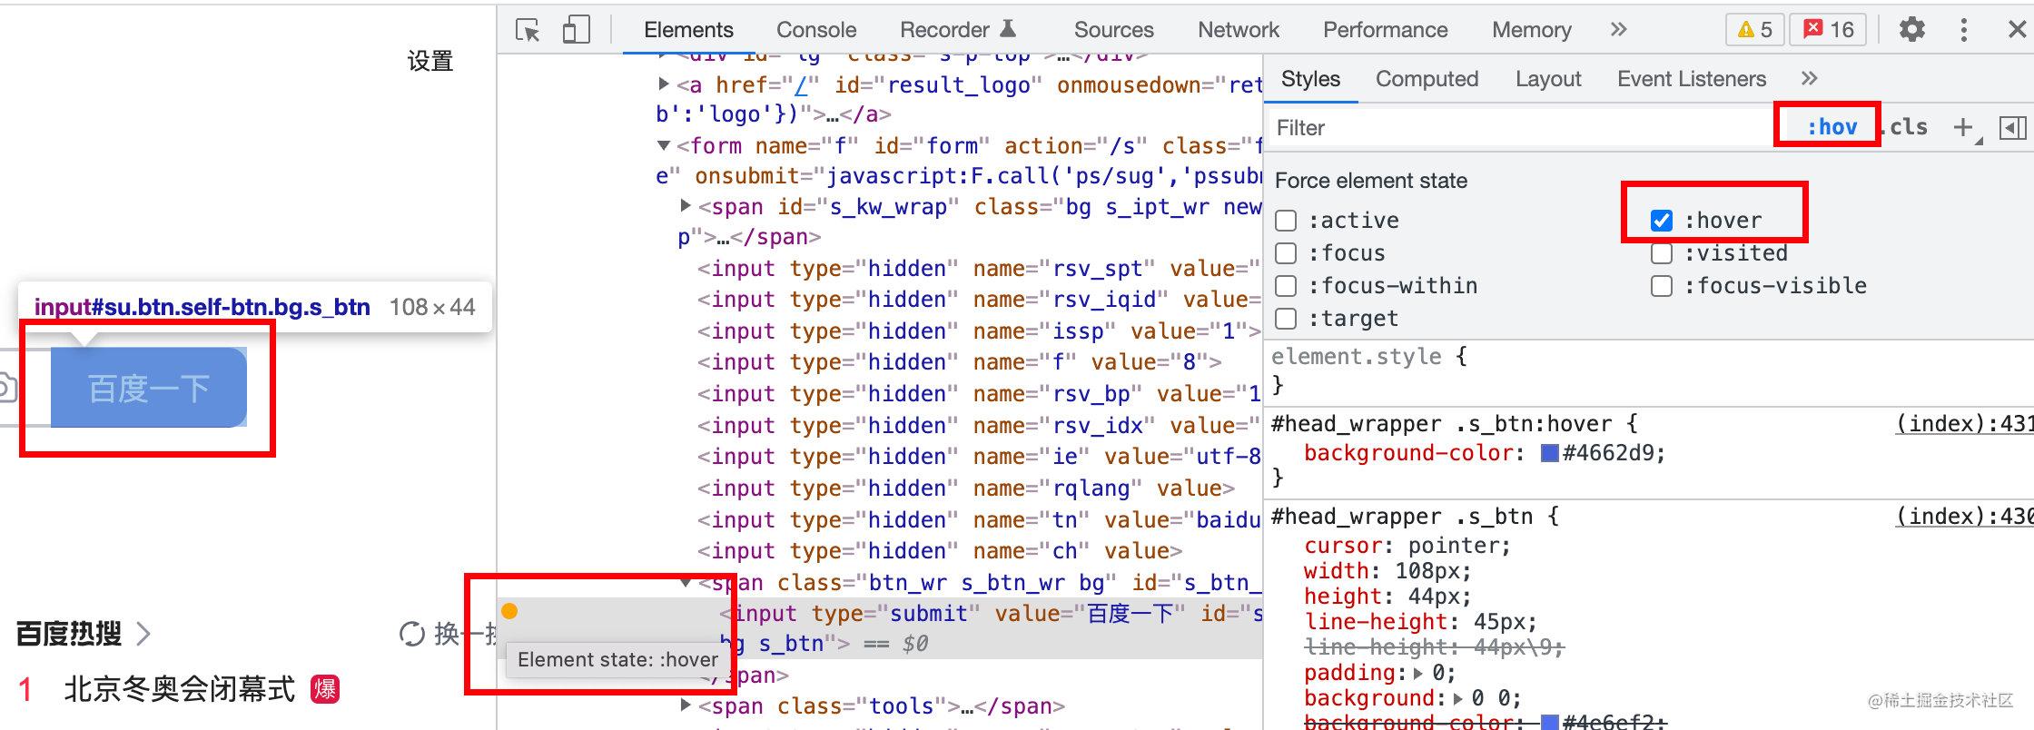Click the warnings count badge showing 5
This screenshot has height=730, width=2034.
coord(1754,30)
